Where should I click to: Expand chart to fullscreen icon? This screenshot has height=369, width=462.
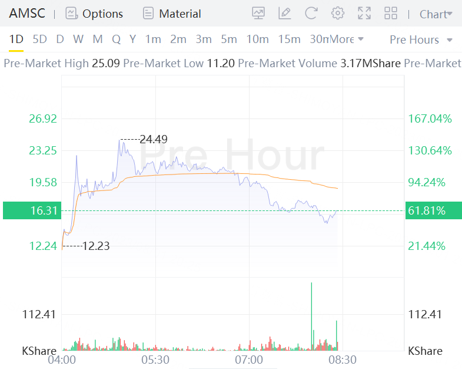364,14
